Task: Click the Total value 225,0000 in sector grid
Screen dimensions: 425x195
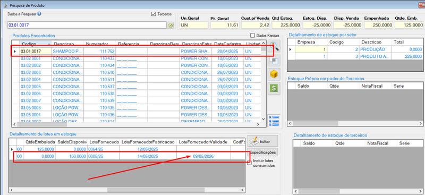Action: click(x=406, y=56)
